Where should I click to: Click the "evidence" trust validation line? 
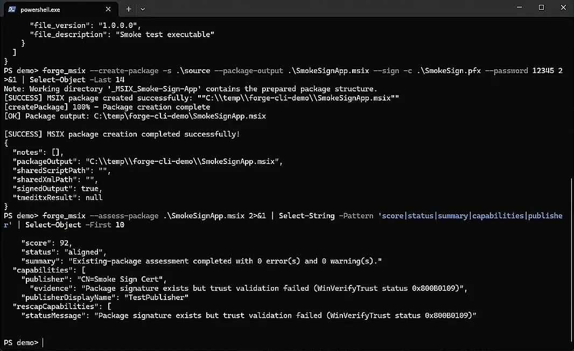pos(249,288)
